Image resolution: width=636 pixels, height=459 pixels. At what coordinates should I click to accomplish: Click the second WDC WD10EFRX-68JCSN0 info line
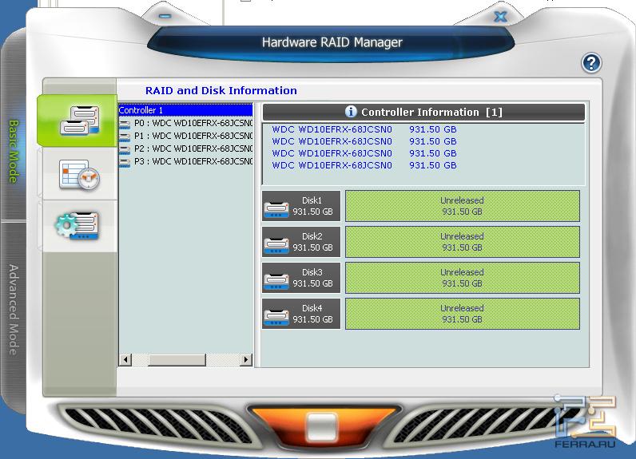pos(364,141)
